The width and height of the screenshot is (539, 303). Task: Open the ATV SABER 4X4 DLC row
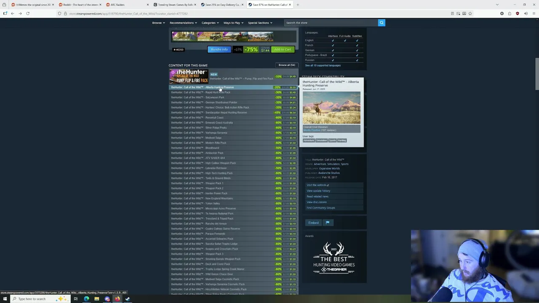pyautogui.click(x=233, y=158)
